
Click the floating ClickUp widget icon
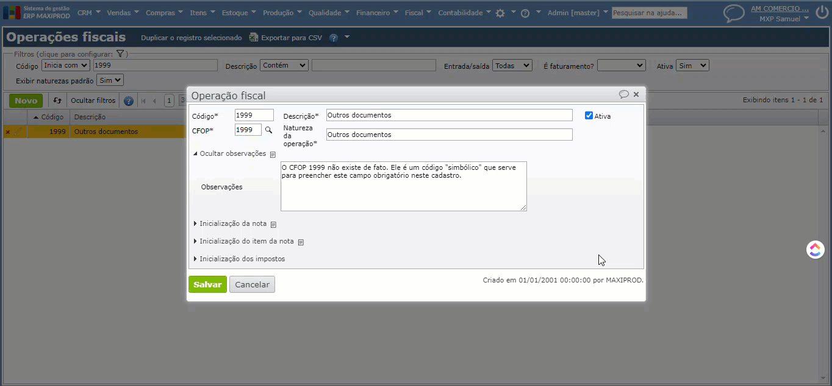point(816,250)
